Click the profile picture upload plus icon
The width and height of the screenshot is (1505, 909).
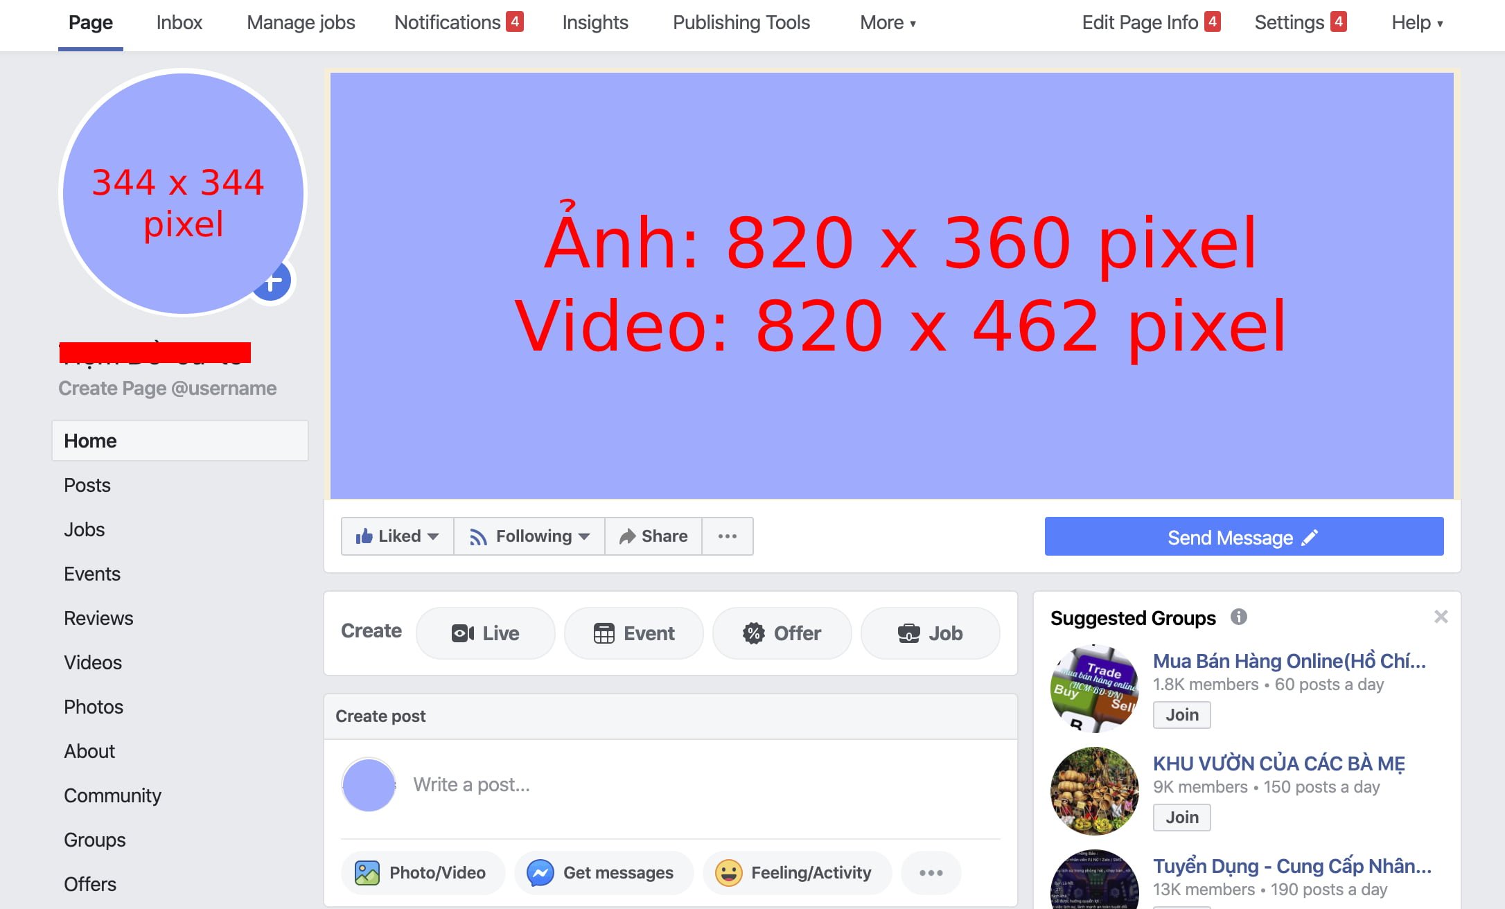point(273,283)
